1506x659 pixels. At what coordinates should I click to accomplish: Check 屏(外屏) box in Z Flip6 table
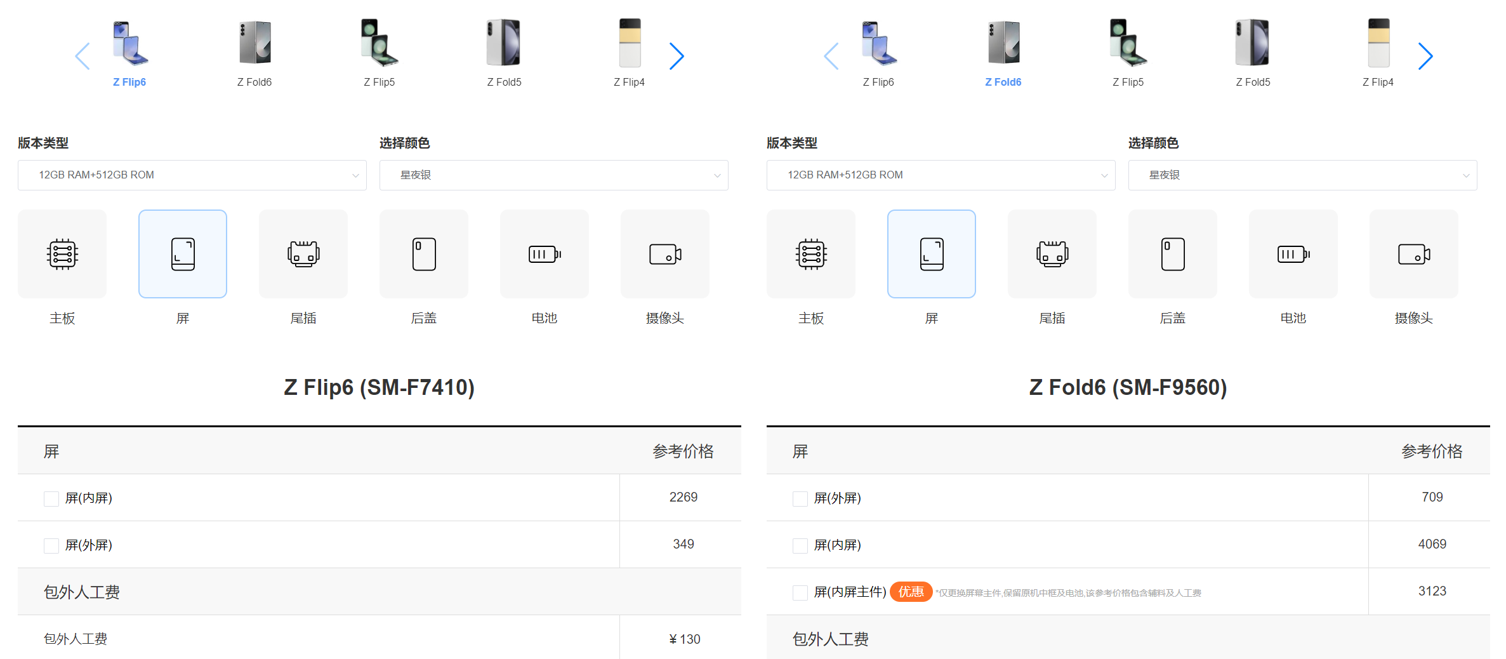[51, 545]
